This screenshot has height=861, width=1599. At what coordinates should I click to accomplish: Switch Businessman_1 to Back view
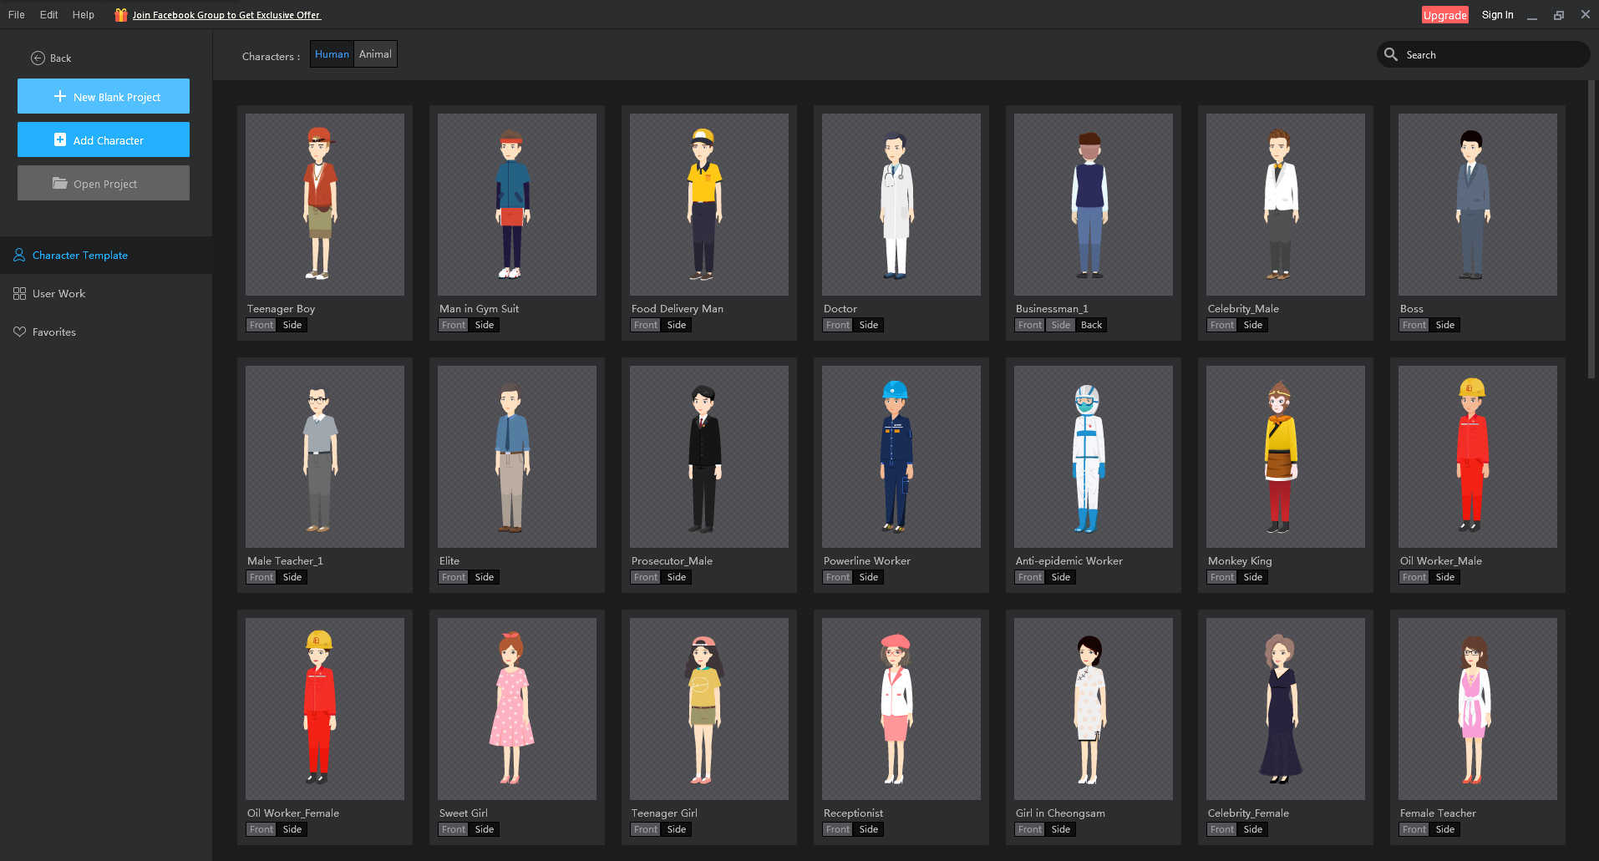1091,325
